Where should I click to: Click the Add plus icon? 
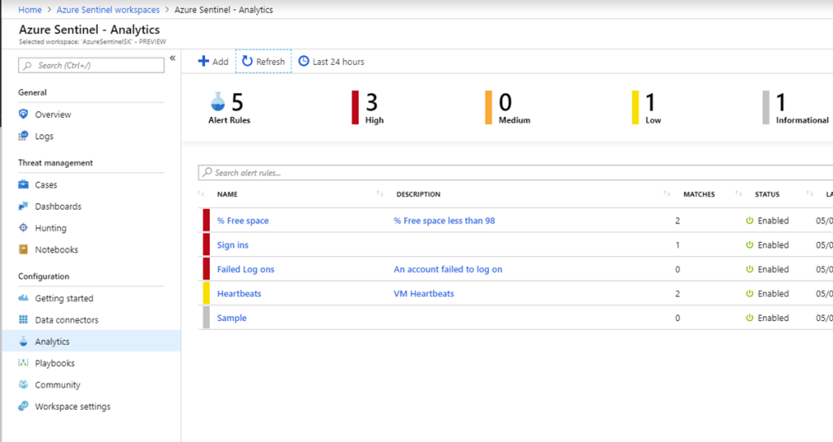pyautogui.click(x=203, y=62)
